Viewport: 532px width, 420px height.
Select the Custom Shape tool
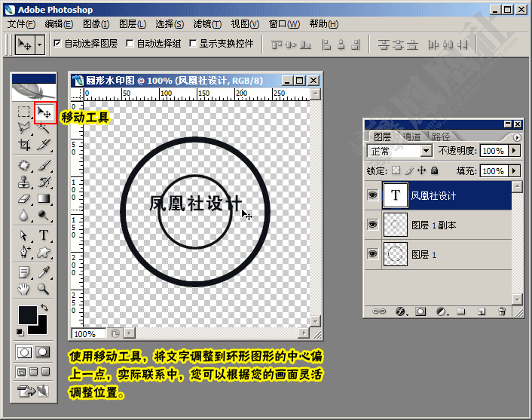[44, 252]
